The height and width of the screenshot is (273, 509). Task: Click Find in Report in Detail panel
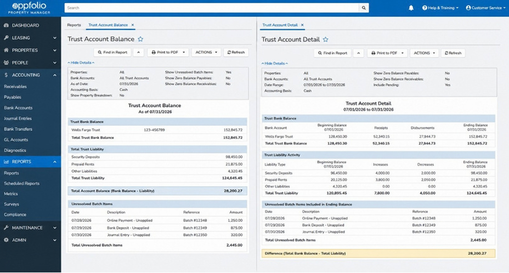(332, 53)
